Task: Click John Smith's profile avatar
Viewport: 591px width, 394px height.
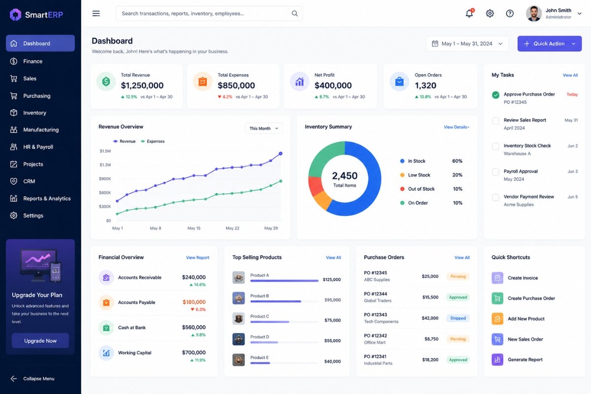Action: [x=534, y=13]
